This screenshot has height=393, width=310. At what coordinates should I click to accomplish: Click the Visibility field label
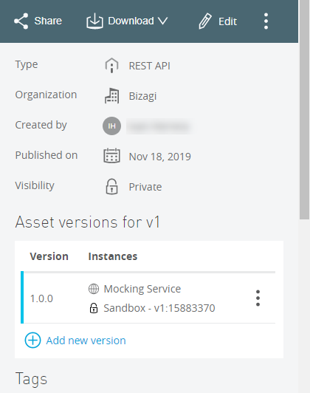click(x=35, y=185)
